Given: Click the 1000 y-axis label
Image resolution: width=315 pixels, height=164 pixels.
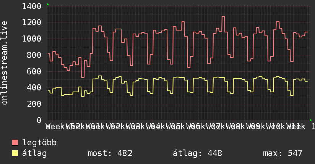Looking at the screenshot, I should coord(32,39).
